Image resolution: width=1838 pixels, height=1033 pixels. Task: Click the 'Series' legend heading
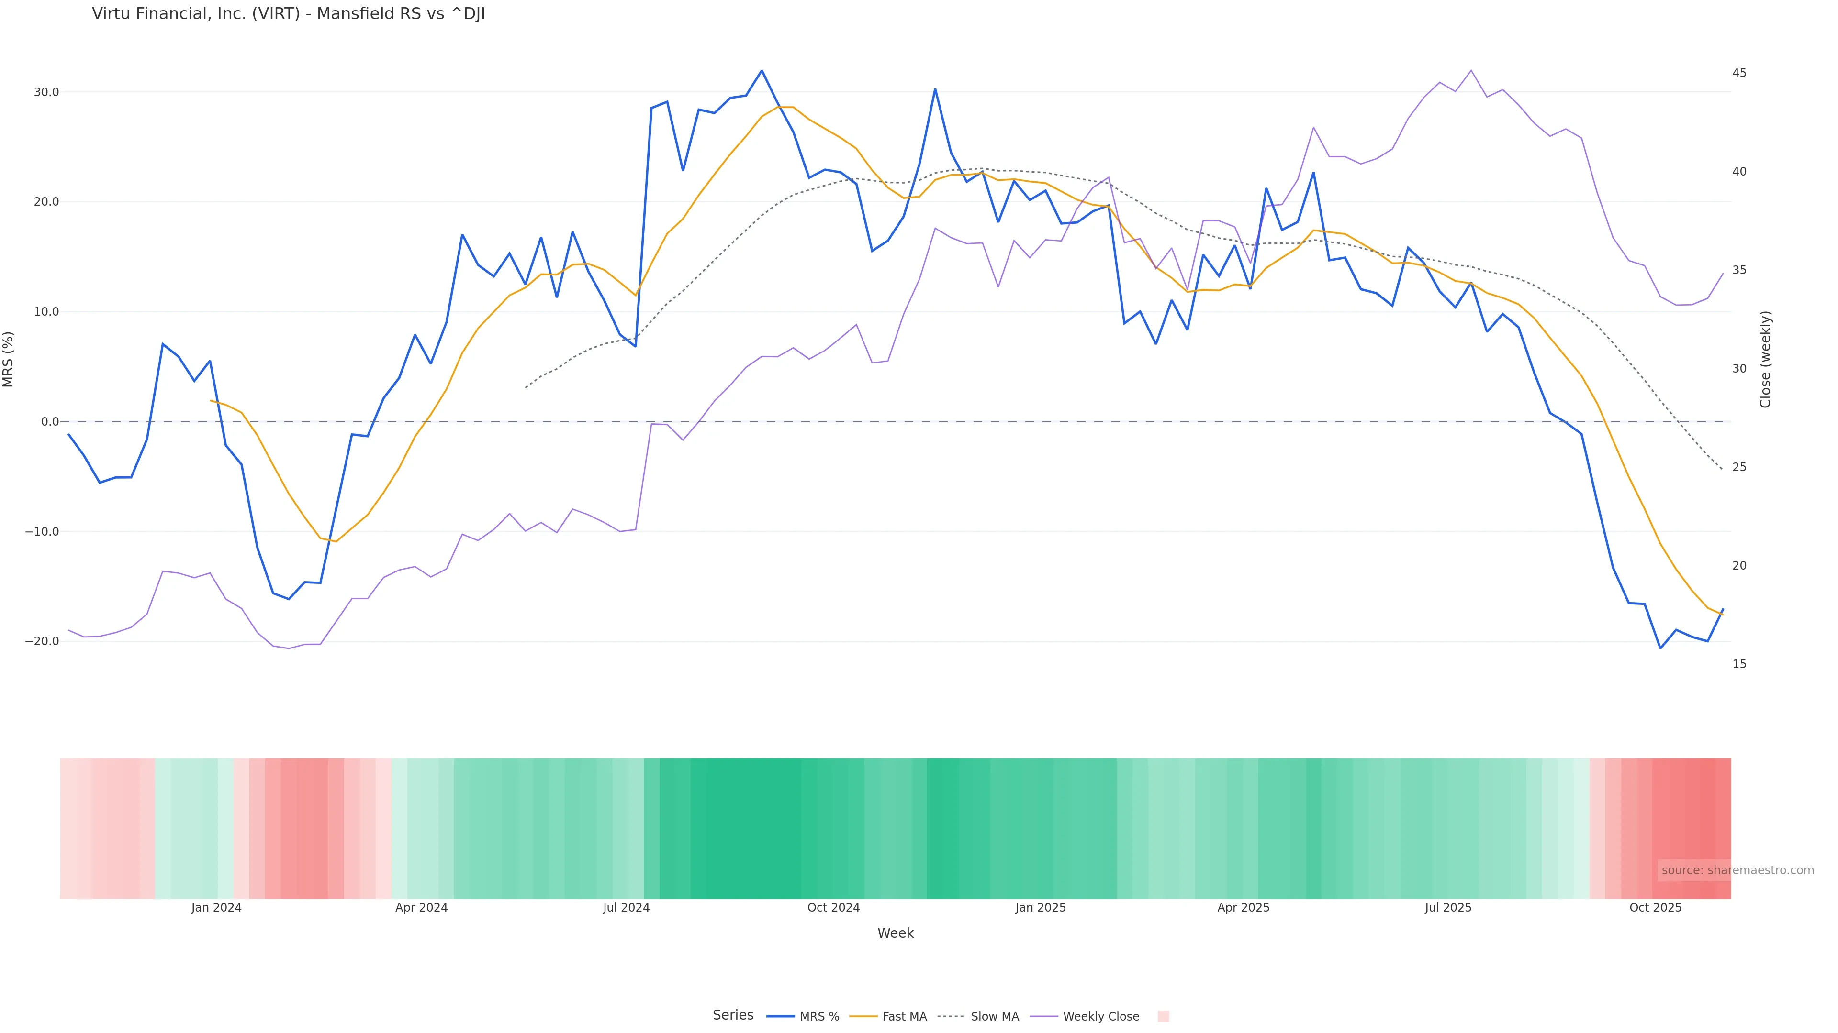733,1015
